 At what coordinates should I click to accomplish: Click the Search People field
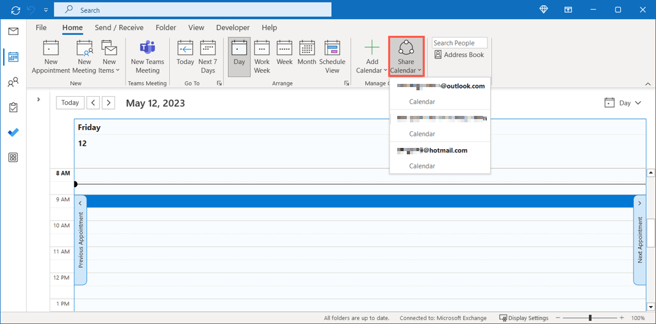(x=459, y=43)
